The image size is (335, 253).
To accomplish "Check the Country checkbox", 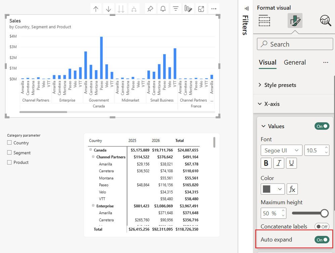I will pyautogui.click(x=9, y=143).
